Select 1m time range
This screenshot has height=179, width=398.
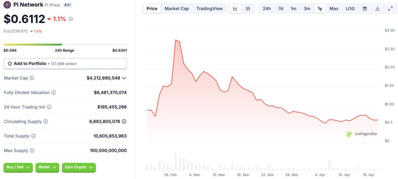[293, 9]
